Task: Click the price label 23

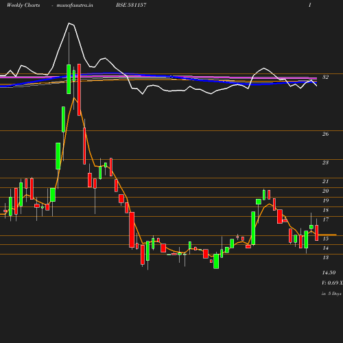Action: (325, 163)
